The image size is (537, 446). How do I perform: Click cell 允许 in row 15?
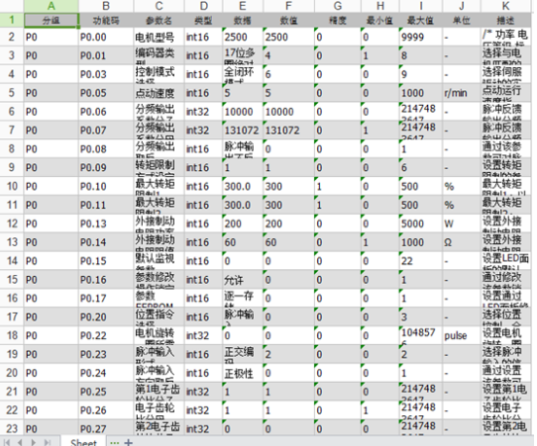[x=243, y=280]
